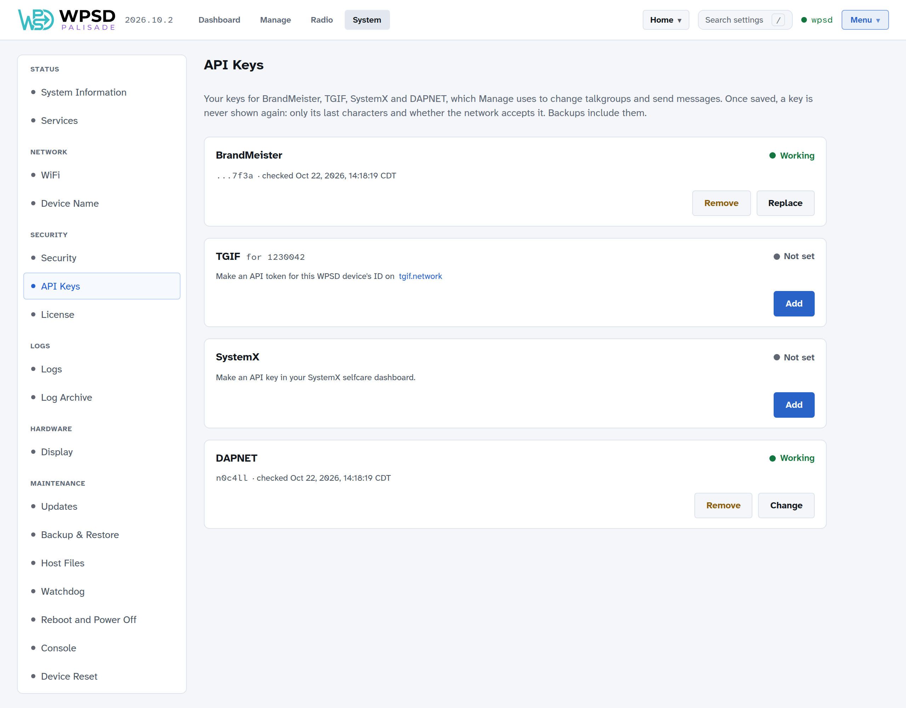Add a TGIF API token
This screenshot has height=708, width=906.
click(x=793, y=303)
